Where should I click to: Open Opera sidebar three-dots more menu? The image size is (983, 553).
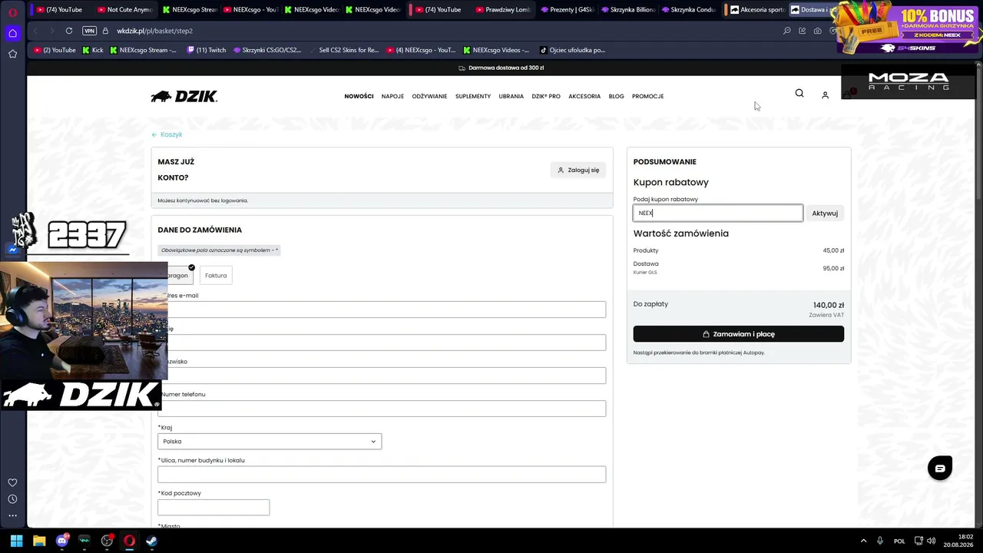12,515
